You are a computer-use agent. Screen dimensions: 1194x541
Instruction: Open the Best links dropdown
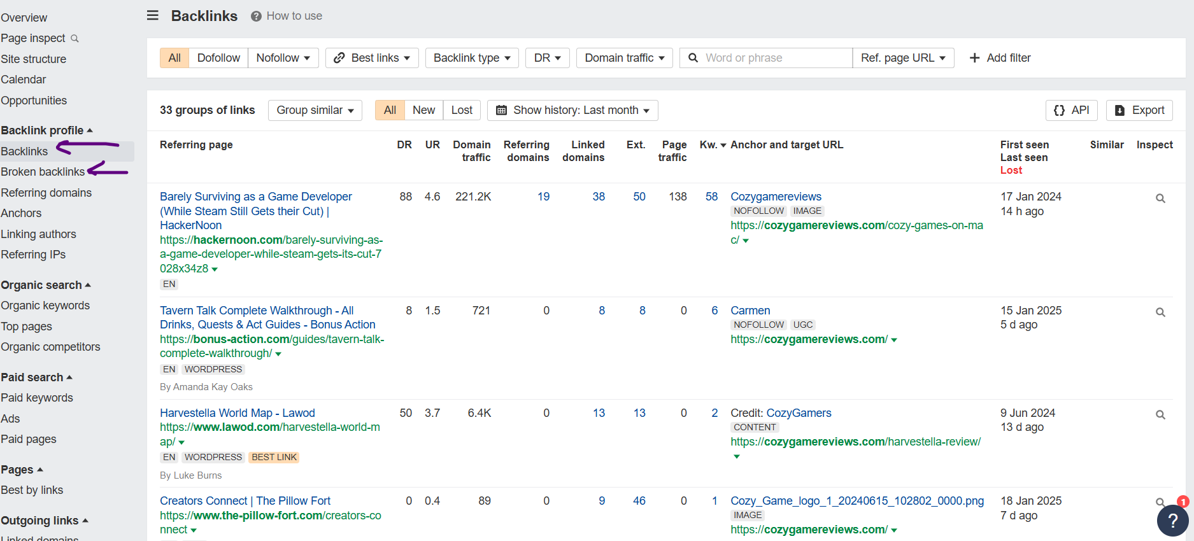[x=372, y=58]
